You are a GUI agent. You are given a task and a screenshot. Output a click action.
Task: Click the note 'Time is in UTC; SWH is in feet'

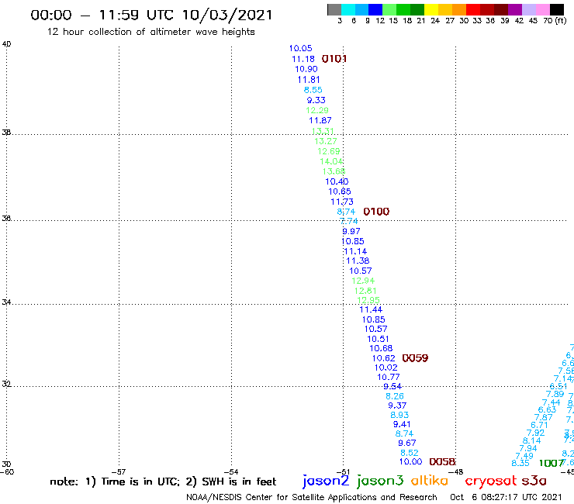(163, 482)
